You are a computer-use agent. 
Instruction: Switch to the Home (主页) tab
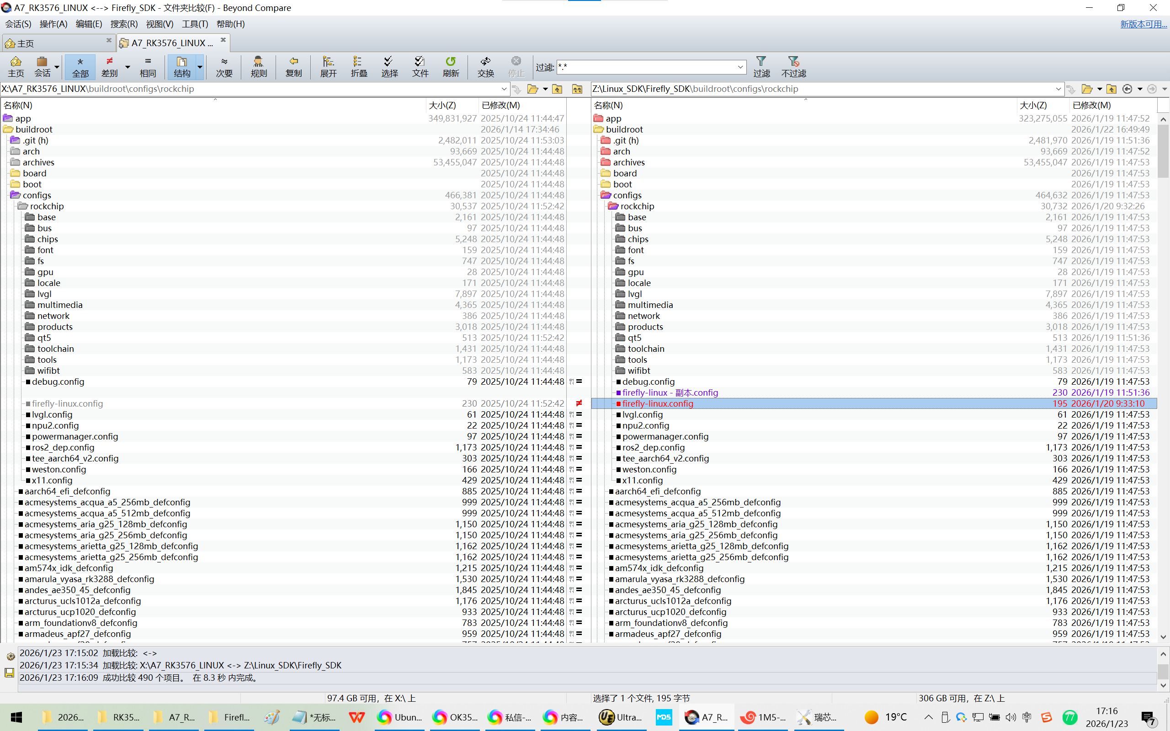pos(26,43)
